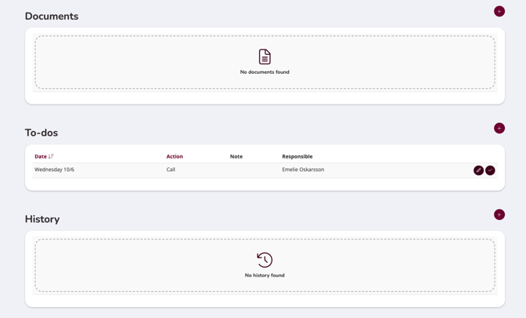Click the History section heading
This screenshot has height=318, width=526.
(42, 219)
